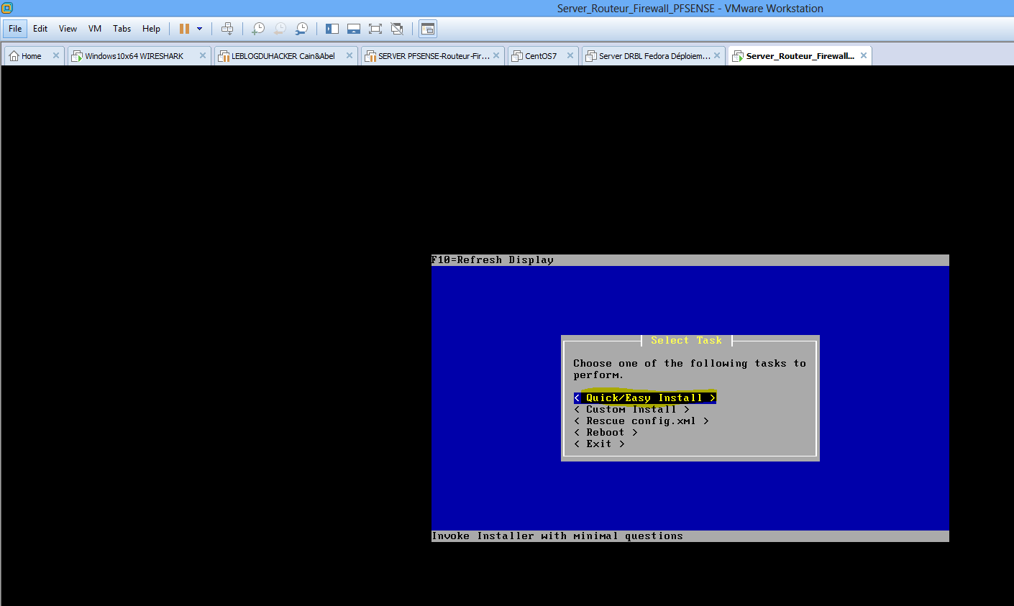Close the Server_Routeur_Firewall... tab
The height and width of the screenshot is (606, 1014).
864,55
